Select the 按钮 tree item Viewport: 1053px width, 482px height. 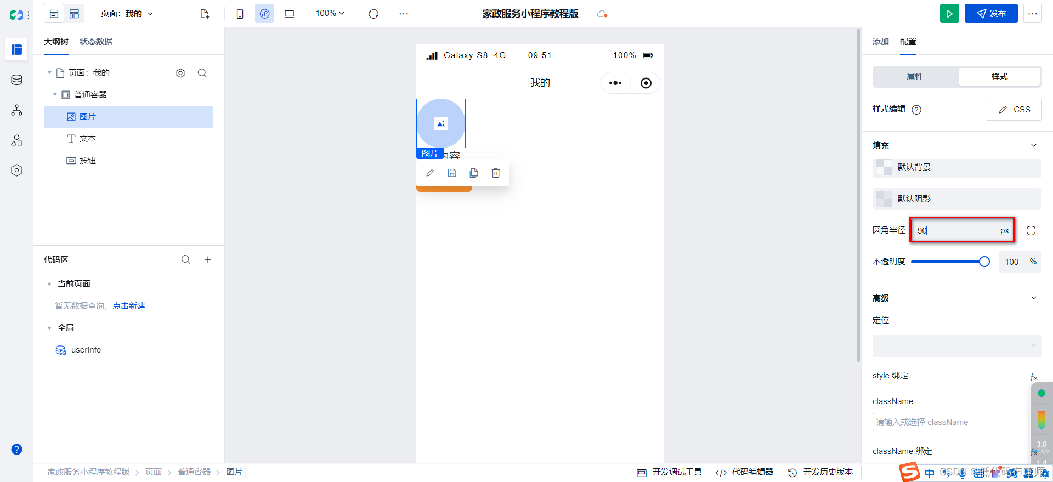tap(128, 161)
